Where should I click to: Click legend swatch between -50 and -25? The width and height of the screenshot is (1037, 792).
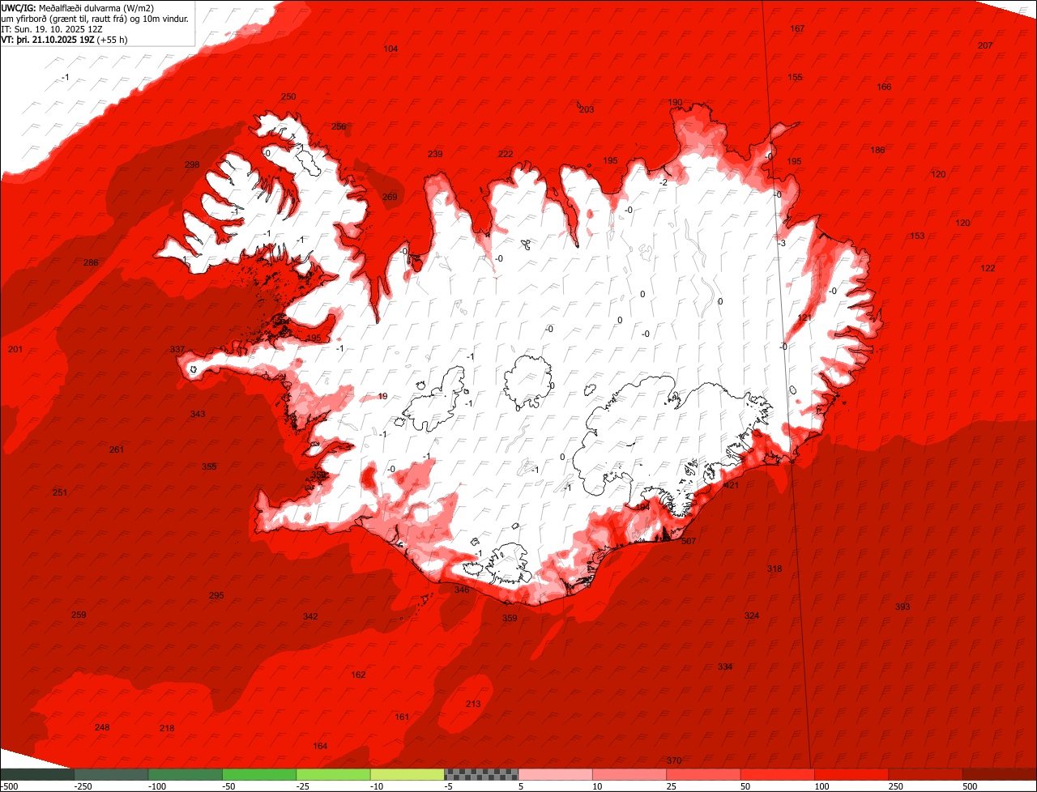pos(259,774)
